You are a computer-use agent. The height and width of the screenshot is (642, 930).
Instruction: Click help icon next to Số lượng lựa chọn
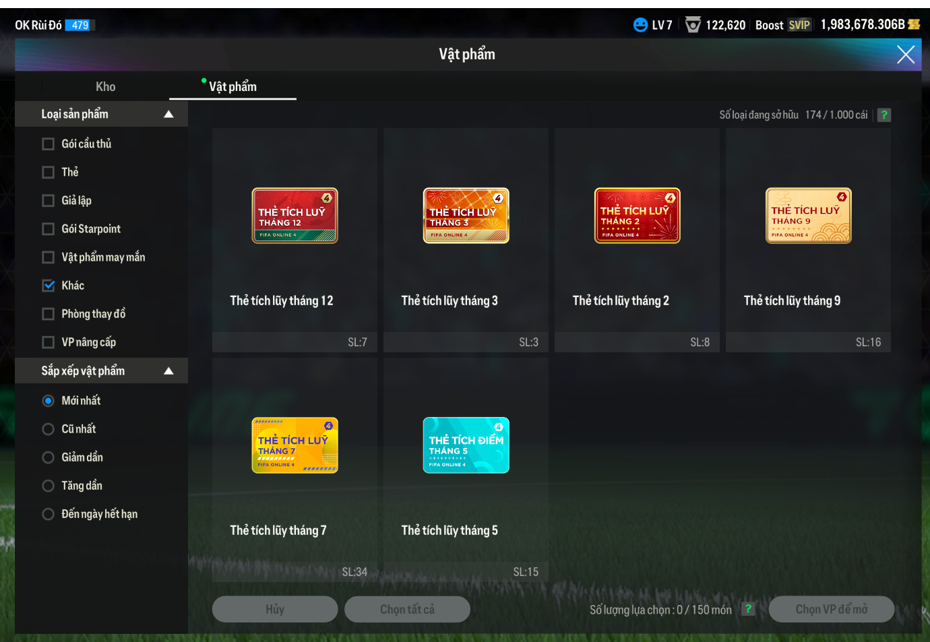click(x=748, y=609)
